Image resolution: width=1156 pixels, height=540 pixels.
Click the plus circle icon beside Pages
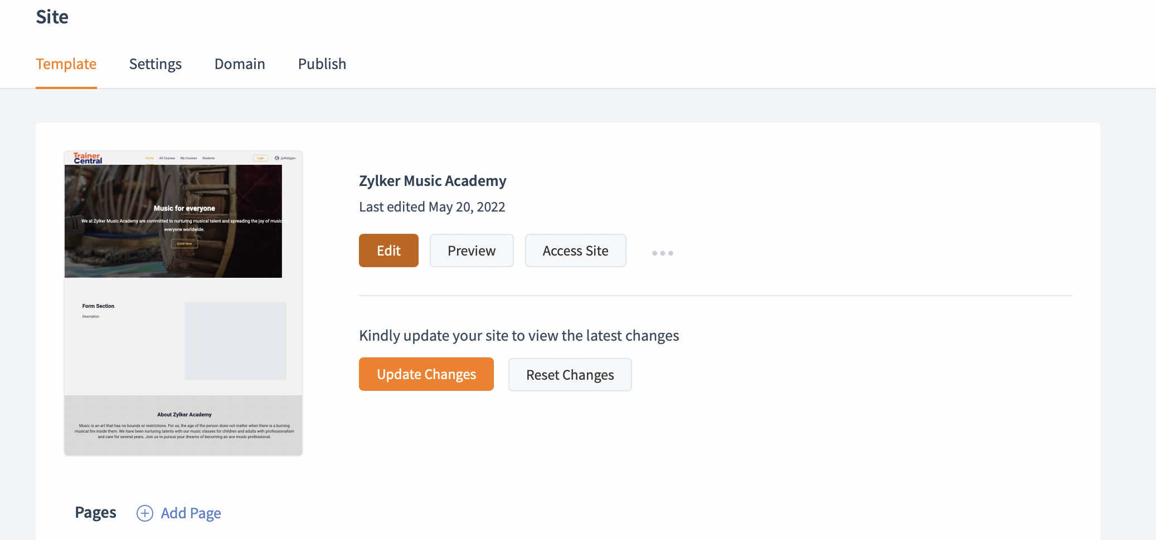145,513
